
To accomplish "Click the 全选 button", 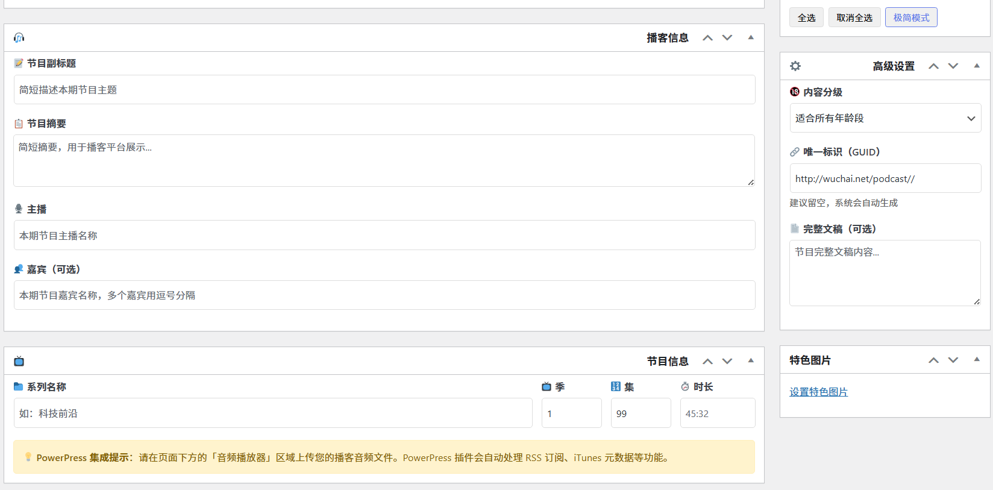I will pyautogui.click(x=806, y=17).
